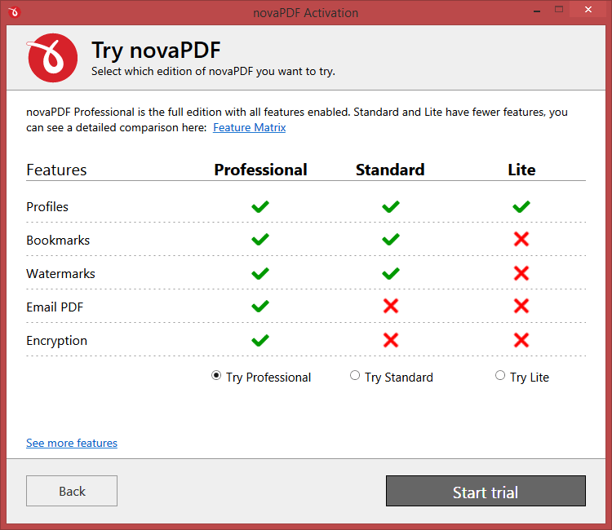Click the Profiles feature label
This screenshot has width=612, height=530.
point(47,206)
